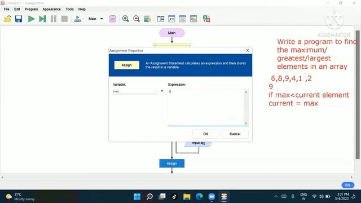This screenshot has width=361, height=203.
Task: Open the Wi-Fi network tray icon
Action: [x=314, y=197]
